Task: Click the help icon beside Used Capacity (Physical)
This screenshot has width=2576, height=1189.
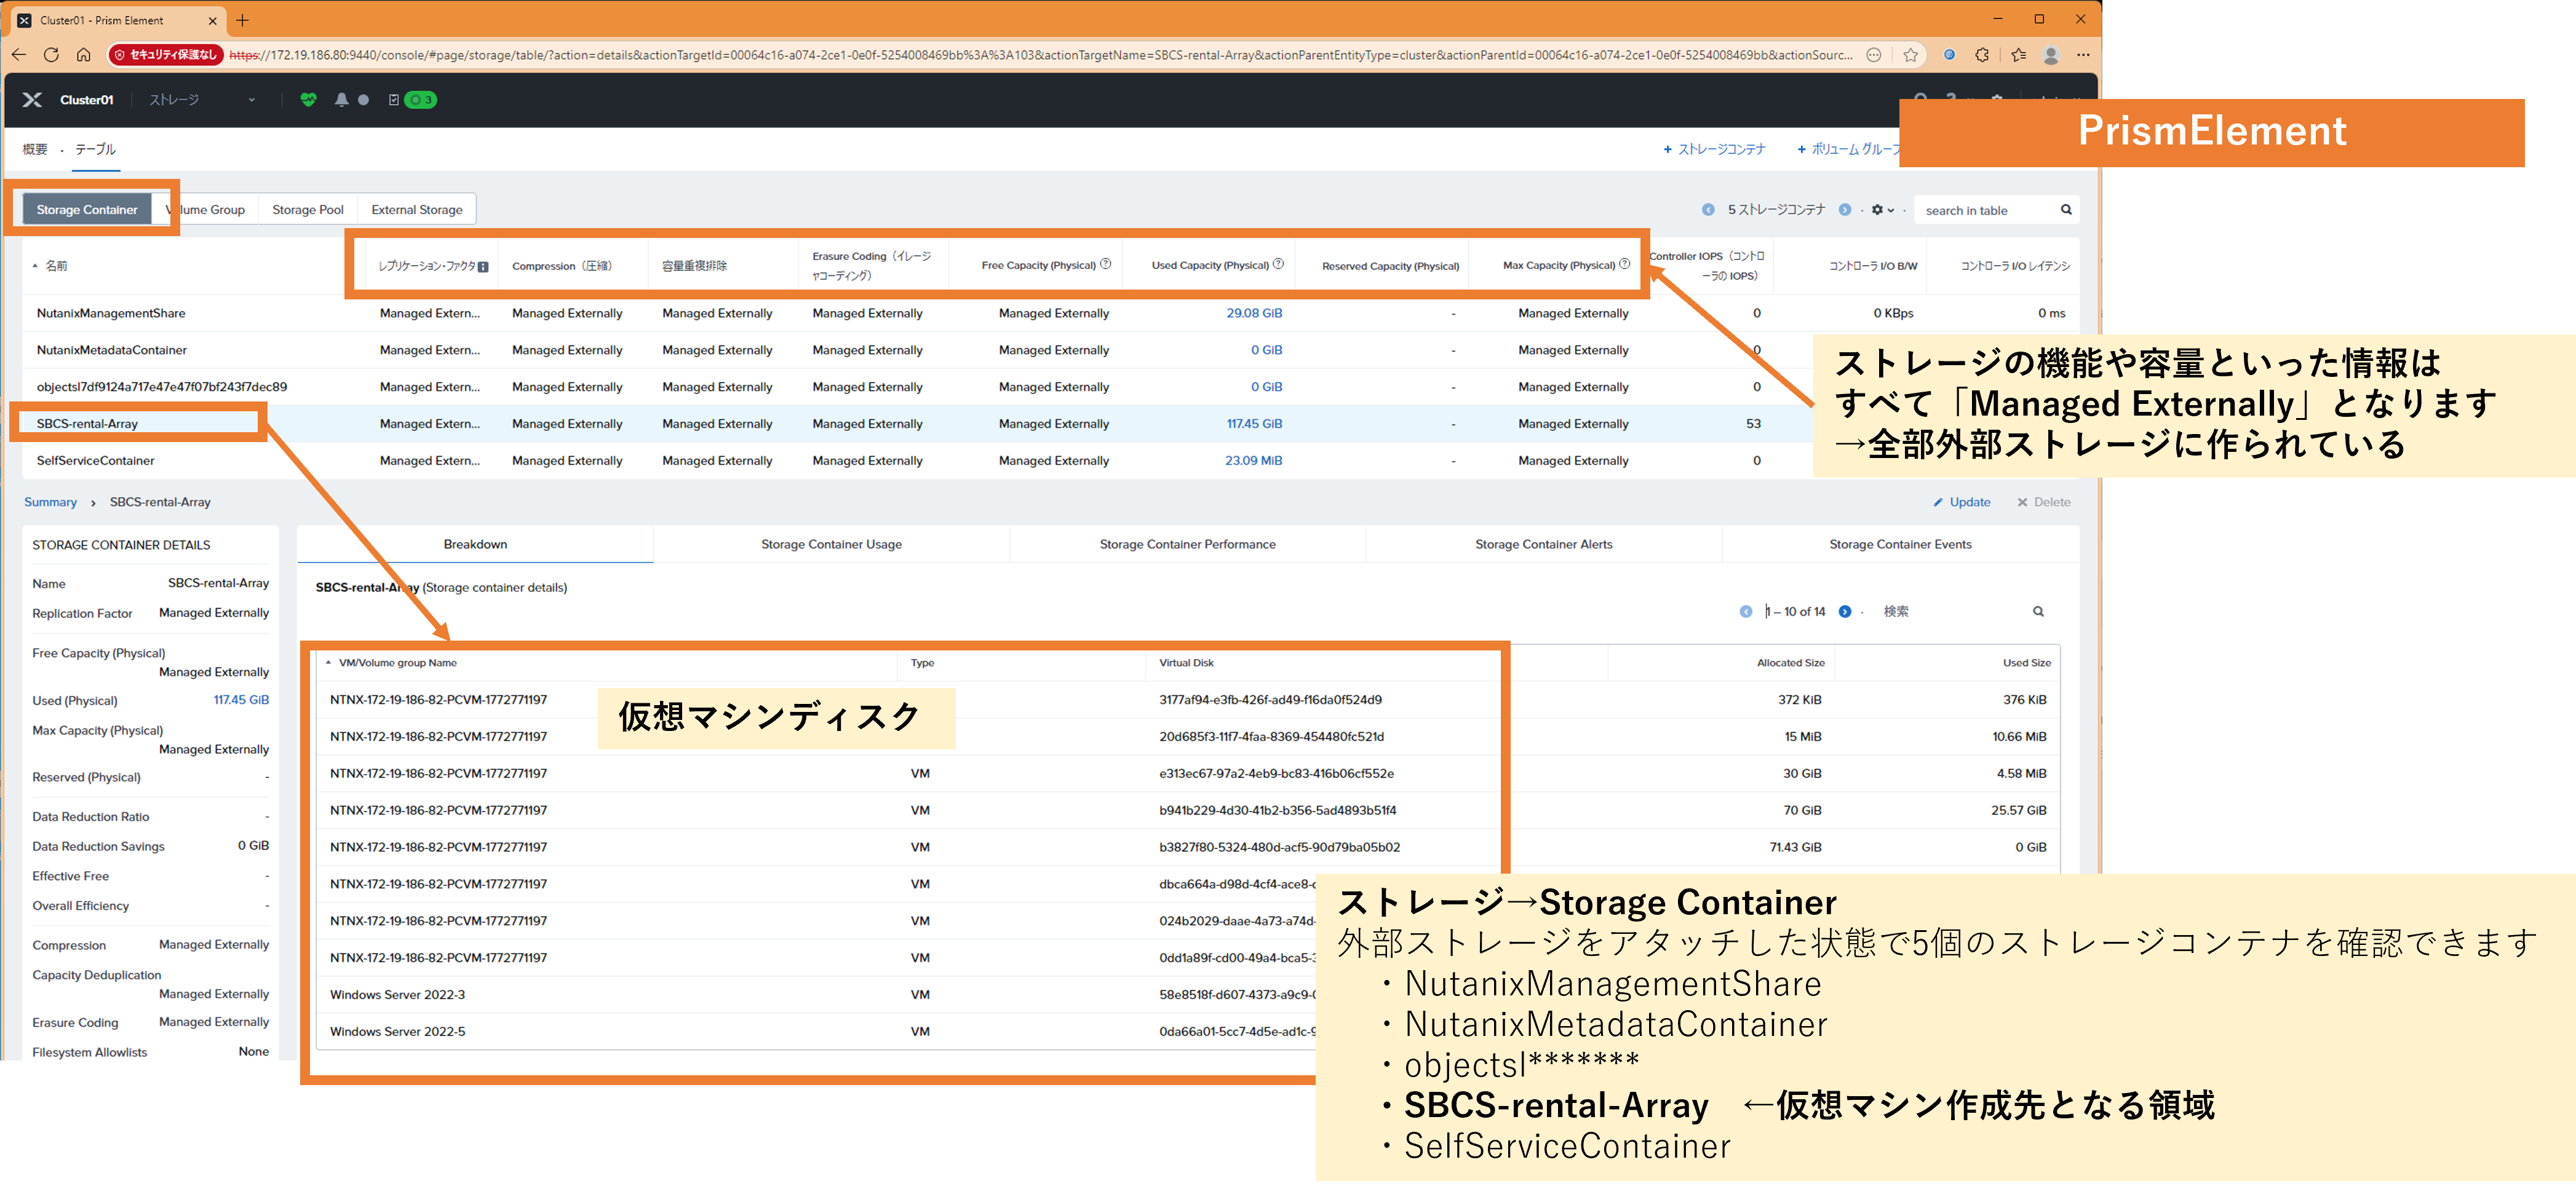Action: [x=1278, y=265]
